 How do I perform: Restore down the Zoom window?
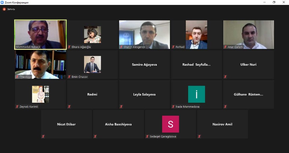pyautogui.click(x=274, y=2)
